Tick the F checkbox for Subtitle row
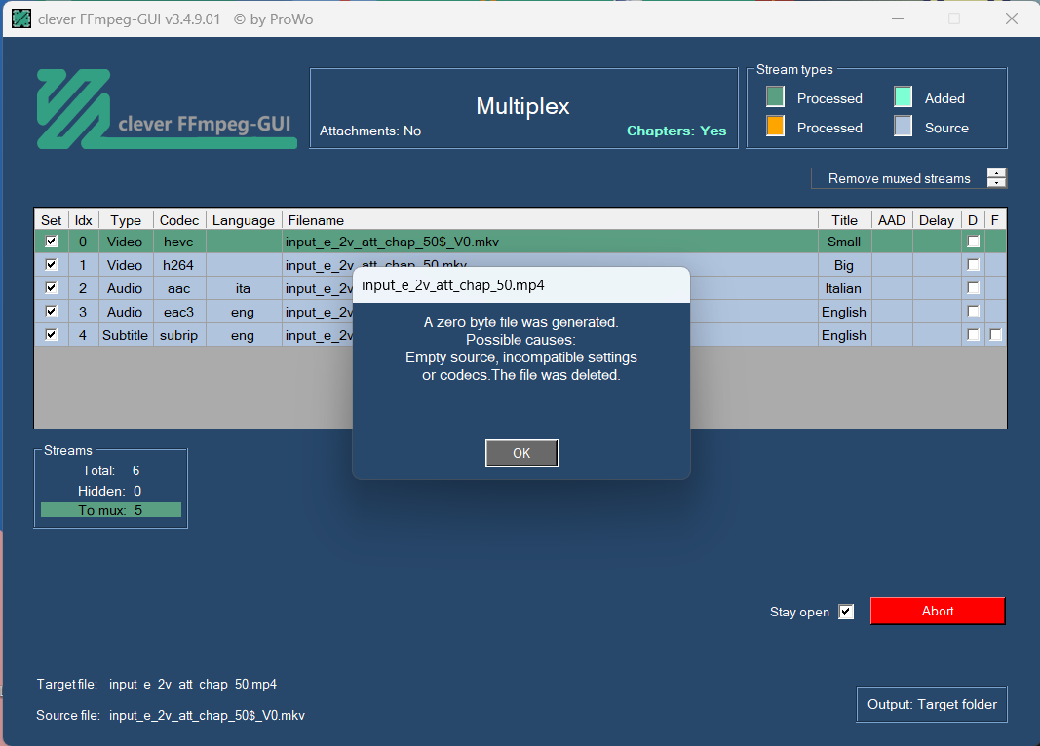The image size is (1040, 746). pos(995,335)
